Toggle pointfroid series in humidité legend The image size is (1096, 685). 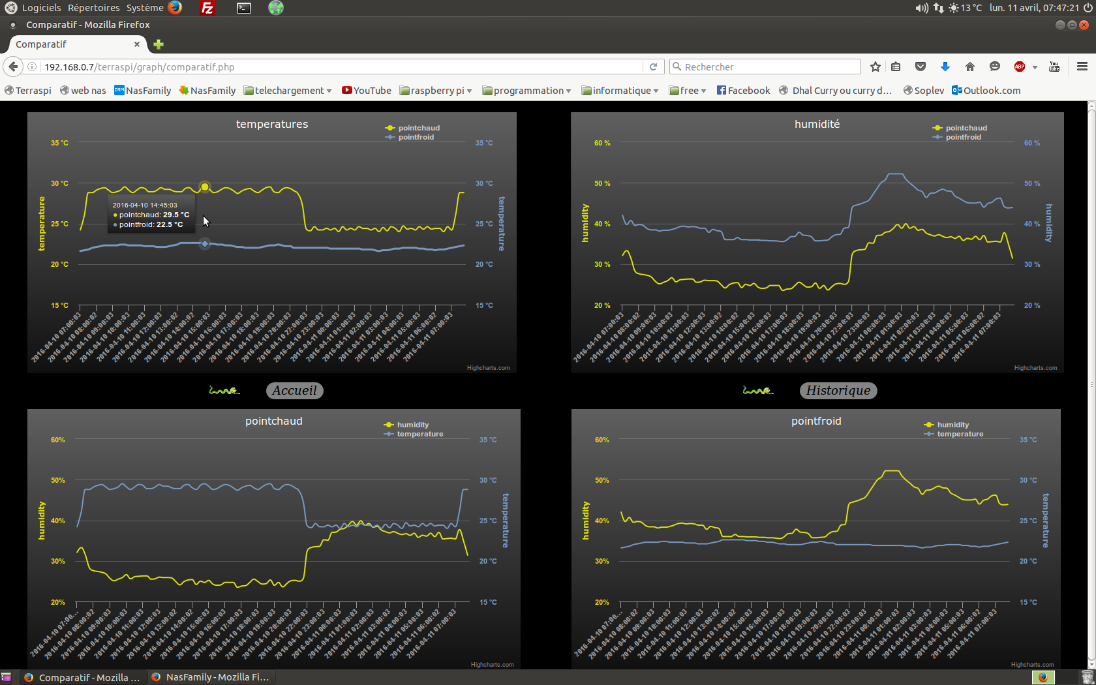click(x=963, y=137)
